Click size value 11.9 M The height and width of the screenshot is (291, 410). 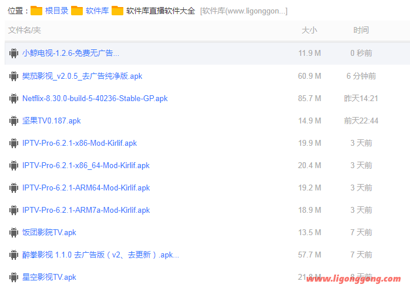[310, 53]
